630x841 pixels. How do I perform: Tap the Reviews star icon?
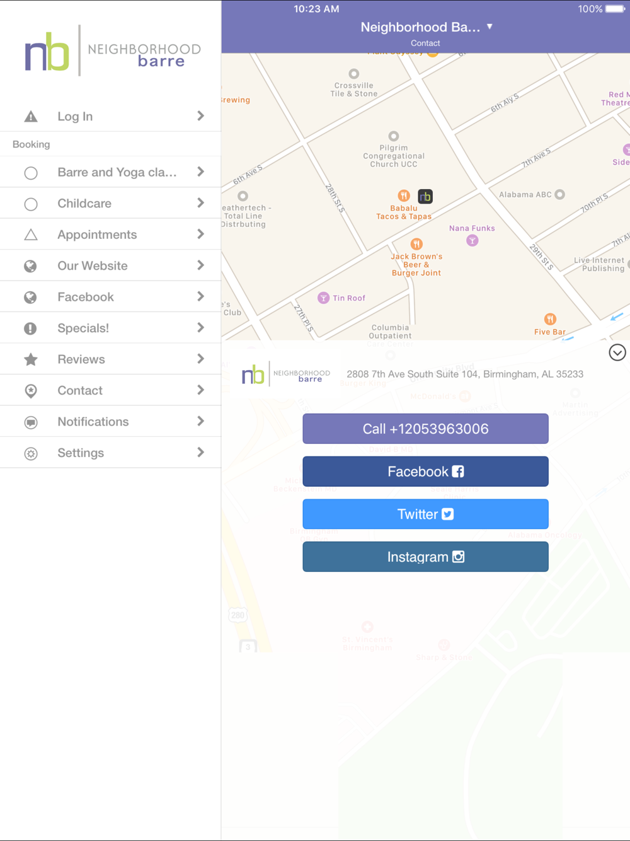tap(31, 359)
